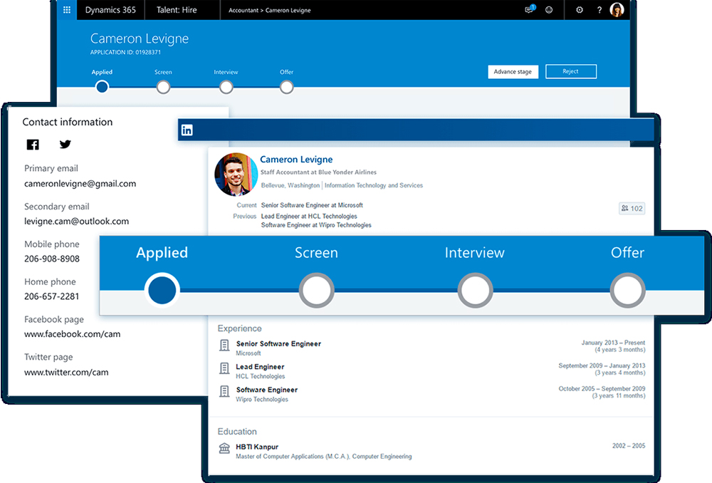Select the Screen circle in the enlarged stage bar
712x483 pixels.
[x=317, y=291]
